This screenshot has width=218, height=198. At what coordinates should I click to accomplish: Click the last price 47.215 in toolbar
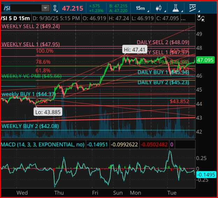(x=72, y=8)
